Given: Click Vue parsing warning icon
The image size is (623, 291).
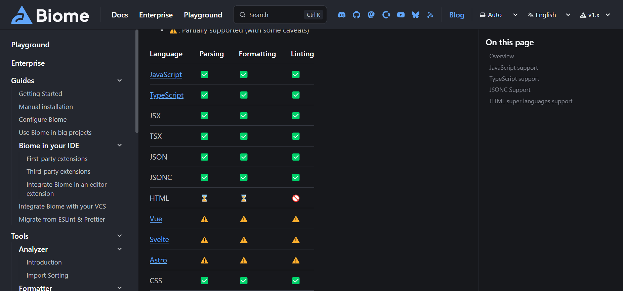Looking at the screenshot, I should pos(204,219).
